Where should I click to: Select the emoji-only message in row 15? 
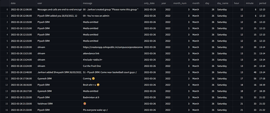(112, 104)
